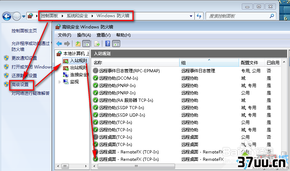This screenshot has width=290, height=171.
Task: Select 控制面板 breadcrumb in address bar
Action: pos(50,16)
